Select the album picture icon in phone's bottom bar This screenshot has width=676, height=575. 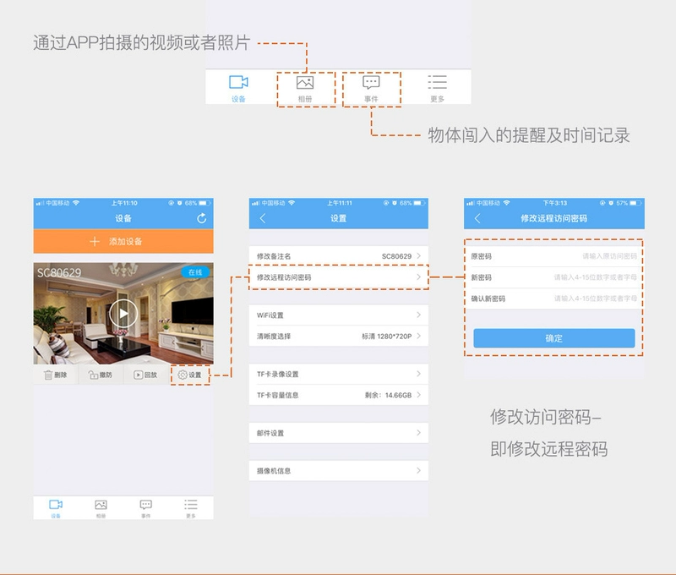(x=101, y=504)
